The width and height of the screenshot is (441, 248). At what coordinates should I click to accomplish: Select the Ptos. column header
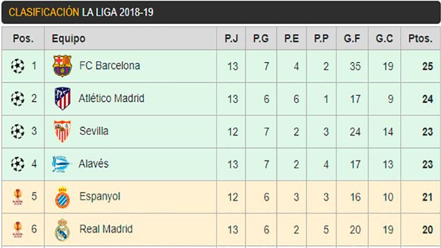coord(420,39)
